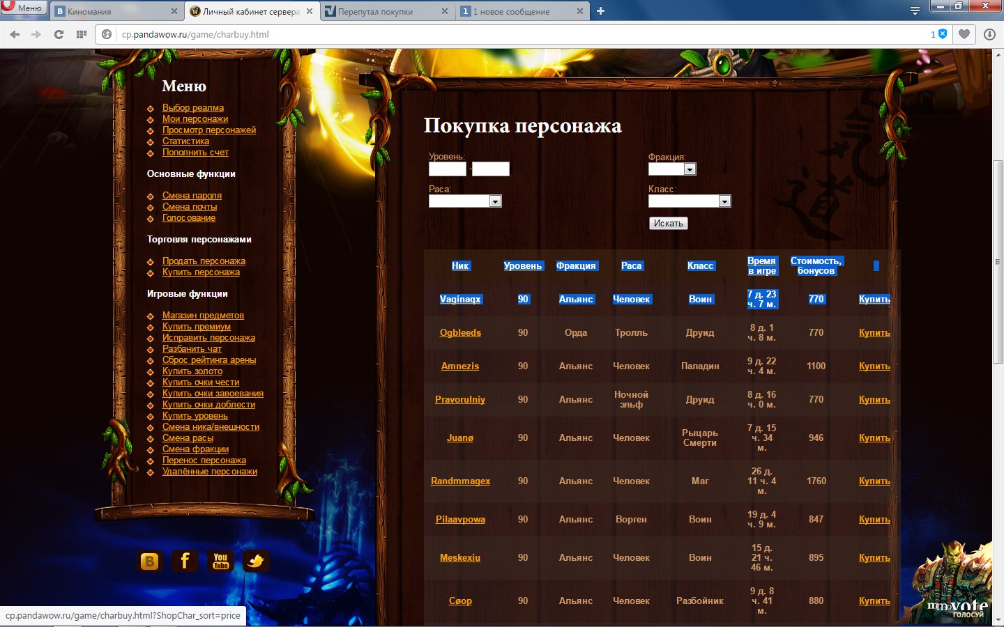Open the Статистика menu link
1004x627 pixels.
point(185,141)
